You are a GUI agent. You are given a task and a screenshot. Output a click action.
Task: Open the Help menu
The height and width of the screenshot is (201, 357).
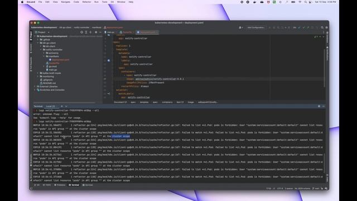tap(131, 2)
